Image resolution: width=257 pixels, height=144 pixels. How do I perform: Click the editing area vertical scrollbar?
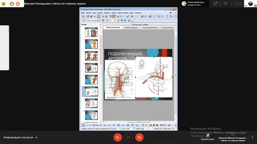point(175,75)
